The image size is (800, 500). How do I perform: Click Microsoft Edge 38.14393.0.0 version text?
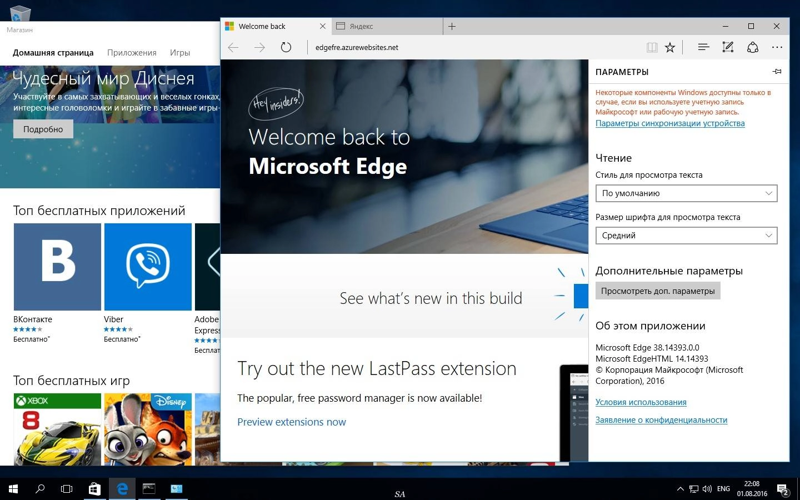pyautogui.click(x=647, y=348)
